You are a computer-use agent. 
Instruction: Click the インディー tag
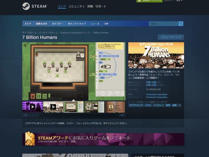(x=158, y=105)
